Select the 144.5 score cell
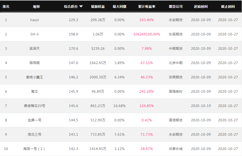This screenshot has height=156, width=242. (x=74, y=120)
